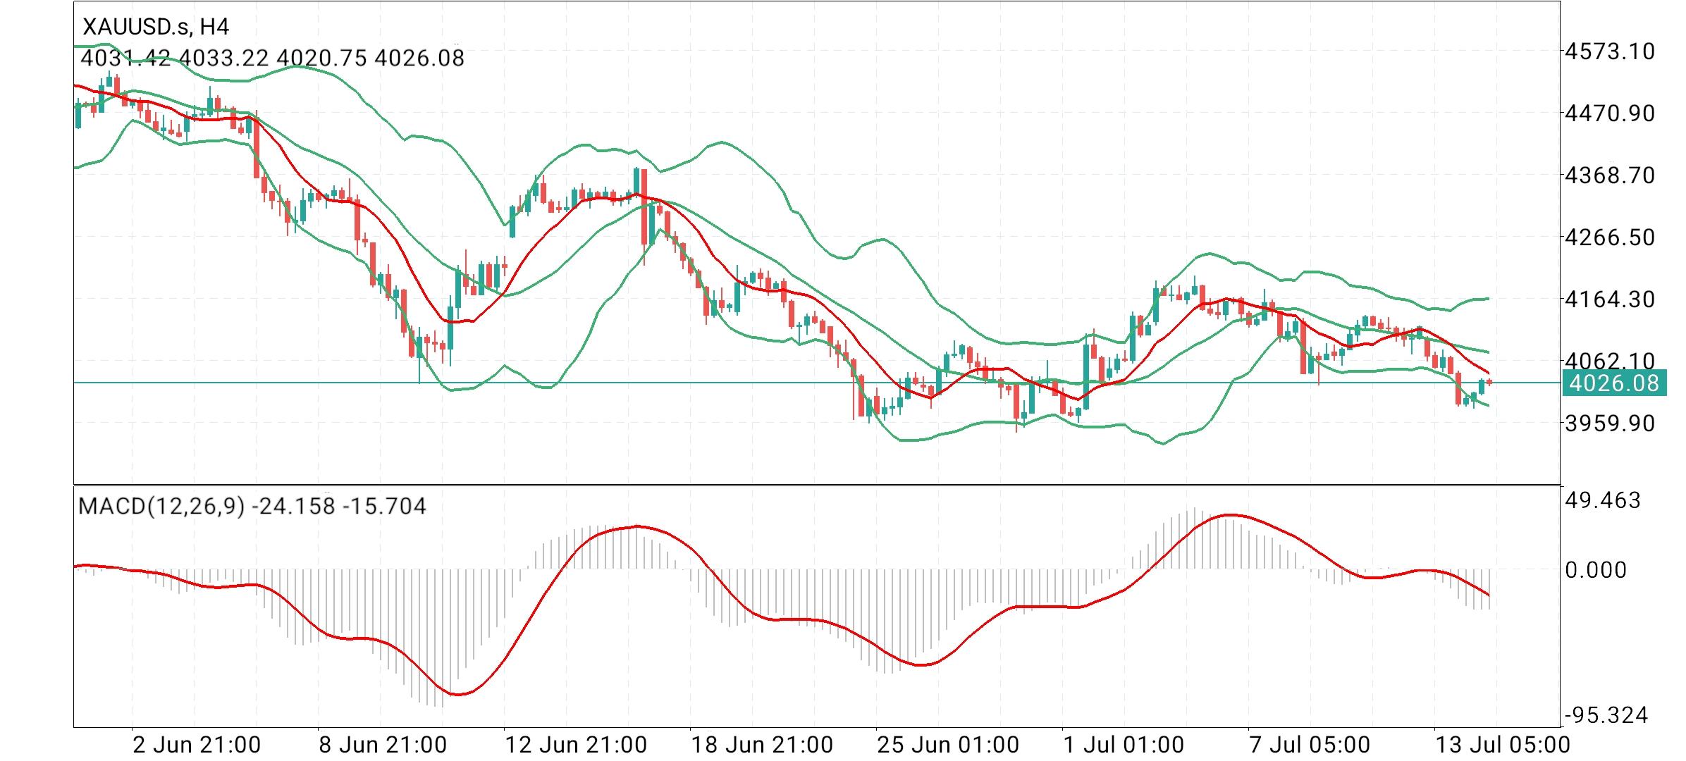Click the 4470.90 price axis label

click(1609, 113)
